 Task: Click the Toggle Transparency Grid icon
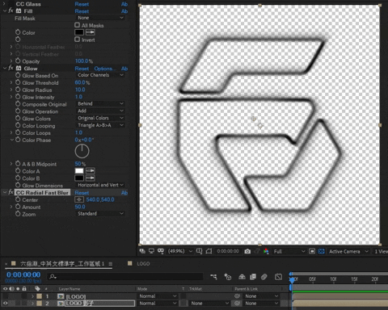tap(321, 251)
